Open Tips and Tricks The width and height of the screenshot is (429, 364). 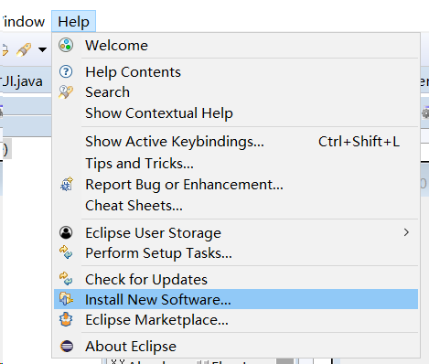tap(139, 164)
